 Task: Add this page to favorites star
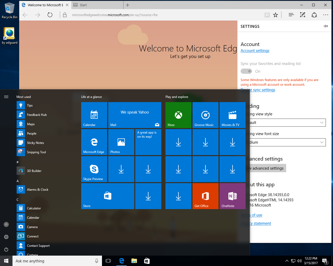pyautogui.click(x=276, y=15)
